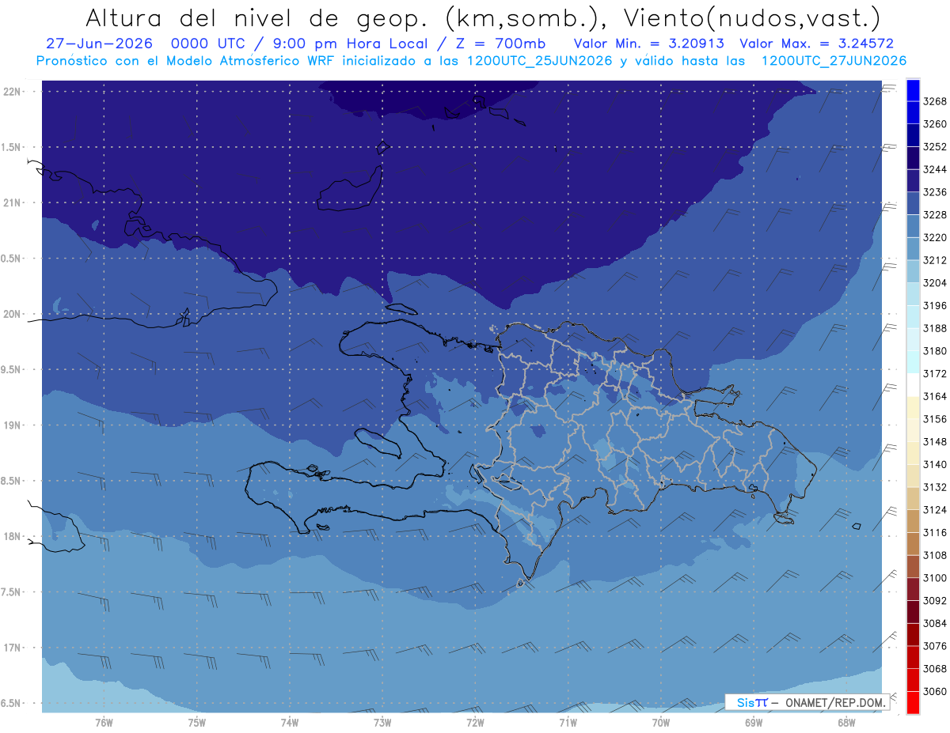Viewport: 950px width, 733px height.
Task: Click the 'Valor Max. = 3.24572' text
Action: click(817, 43)
